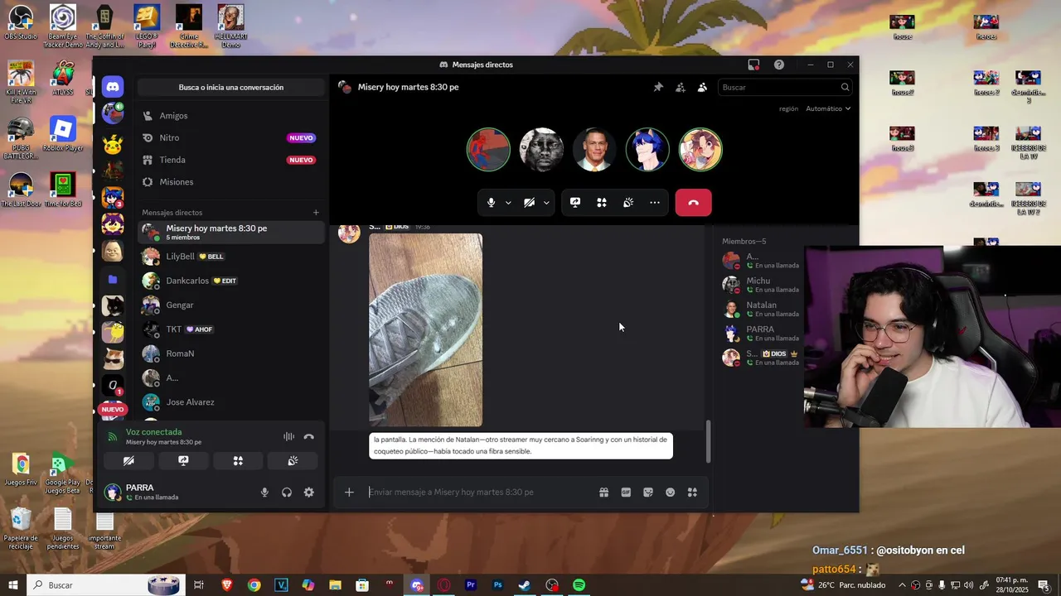Open Misiones section

(x=230, y=181)
